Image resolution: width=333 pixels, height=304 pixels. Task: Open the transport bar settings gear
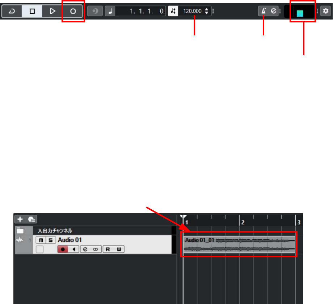(x=325, y=11)
